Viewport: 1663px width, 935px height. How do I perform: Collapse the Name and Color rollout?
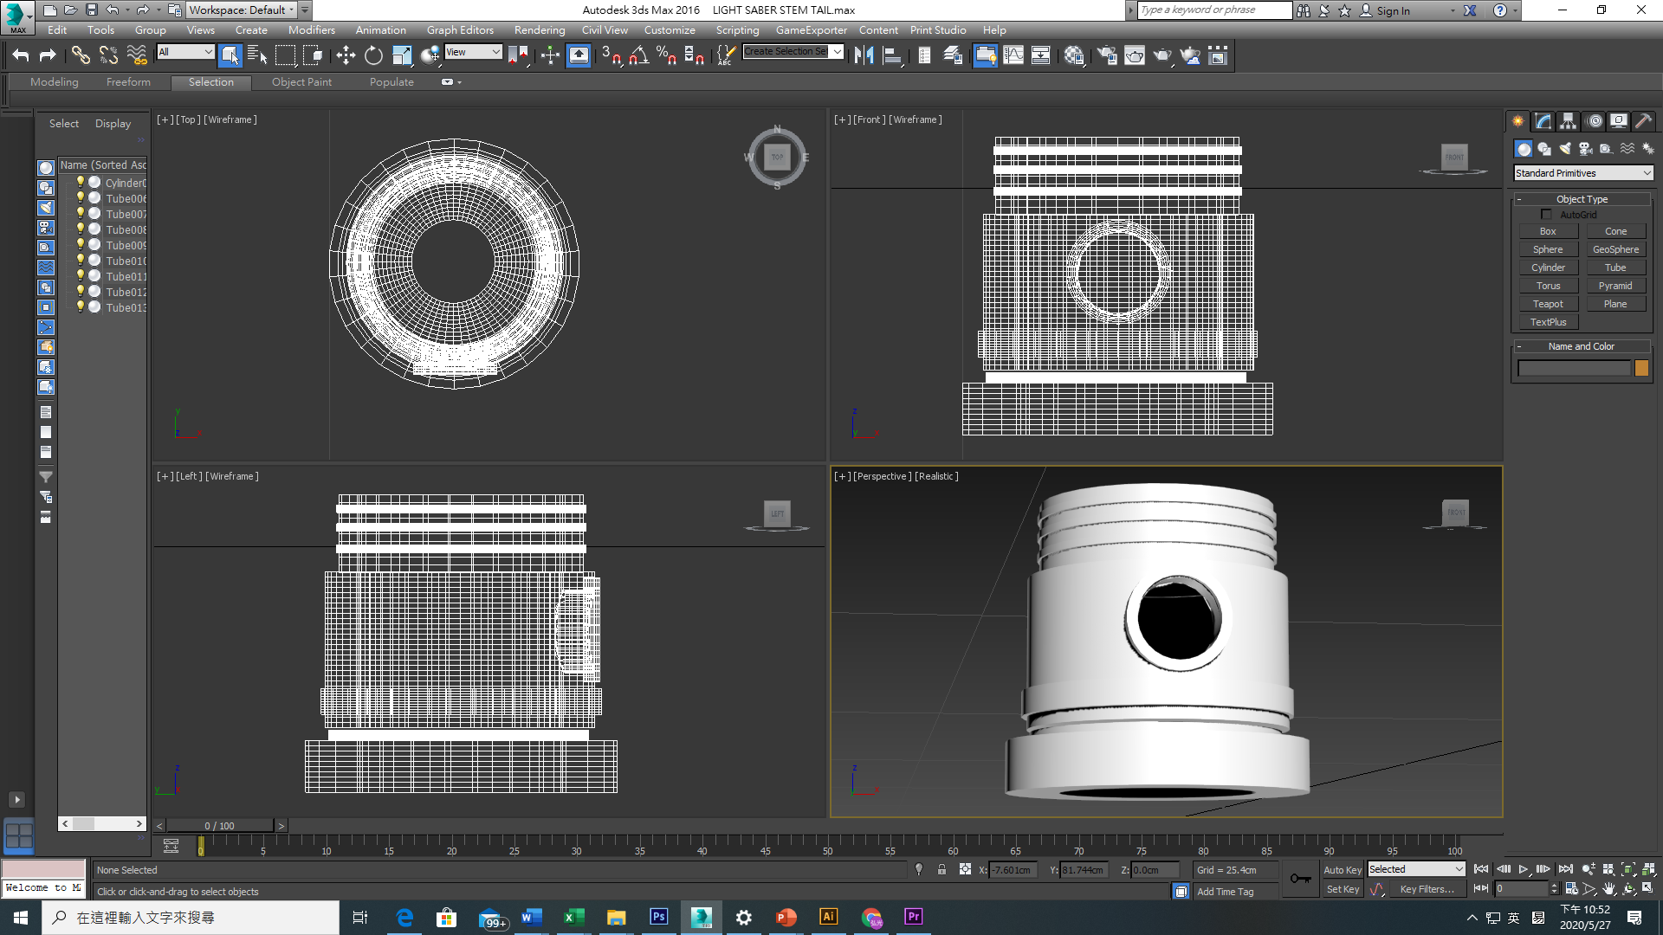click(x=1582, y=346)
